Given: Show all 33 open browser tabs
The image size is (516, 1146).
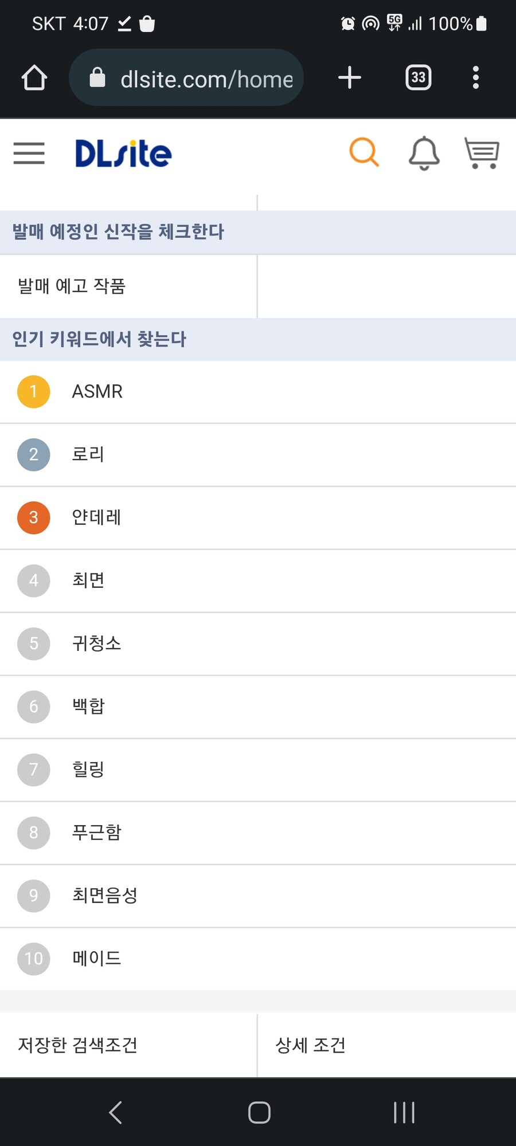Looking at the screenshot, I should coord(417,77).
